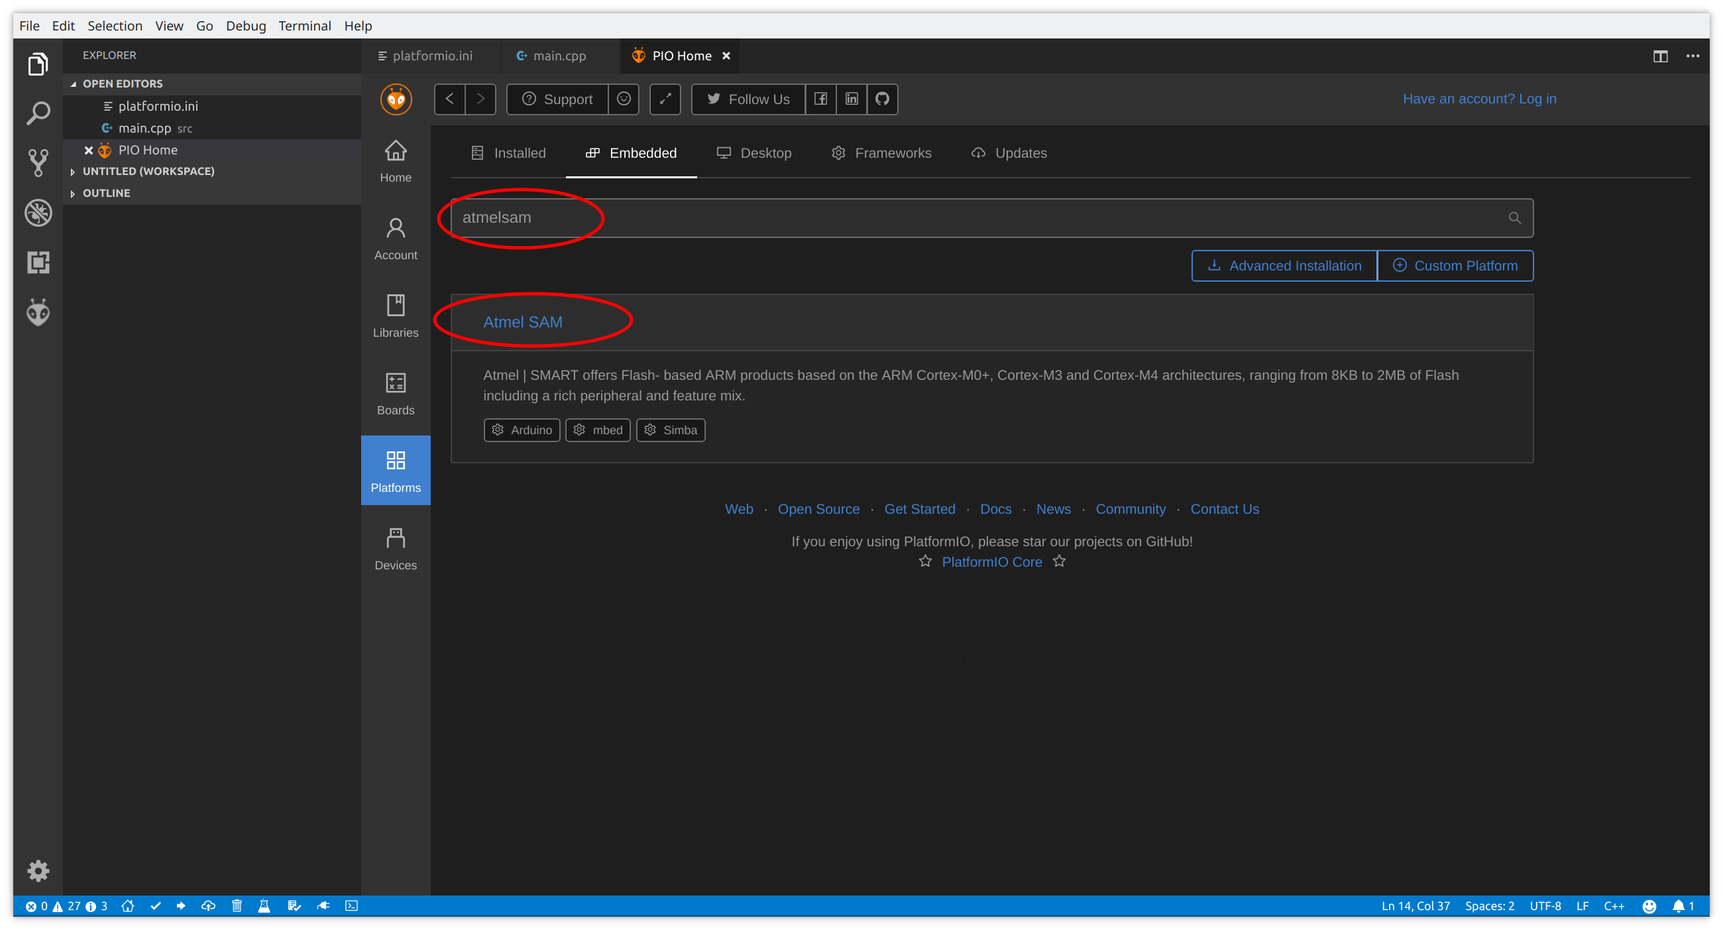Click the search magnifier in platform search box
Screen dimensions: 1723x930
1514,217
